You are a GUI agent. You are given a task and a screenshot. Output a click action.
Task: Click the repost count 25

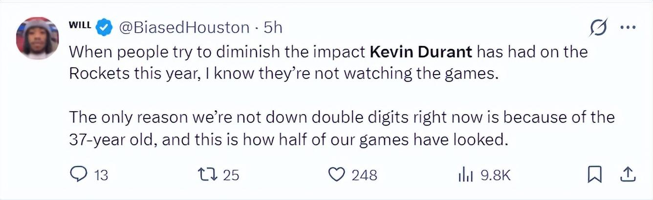[231, 175]
